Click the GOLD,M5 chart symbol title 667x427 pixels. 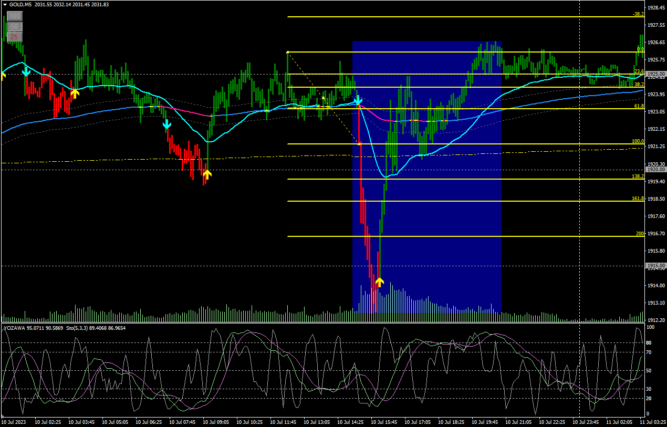coord(20,4)
